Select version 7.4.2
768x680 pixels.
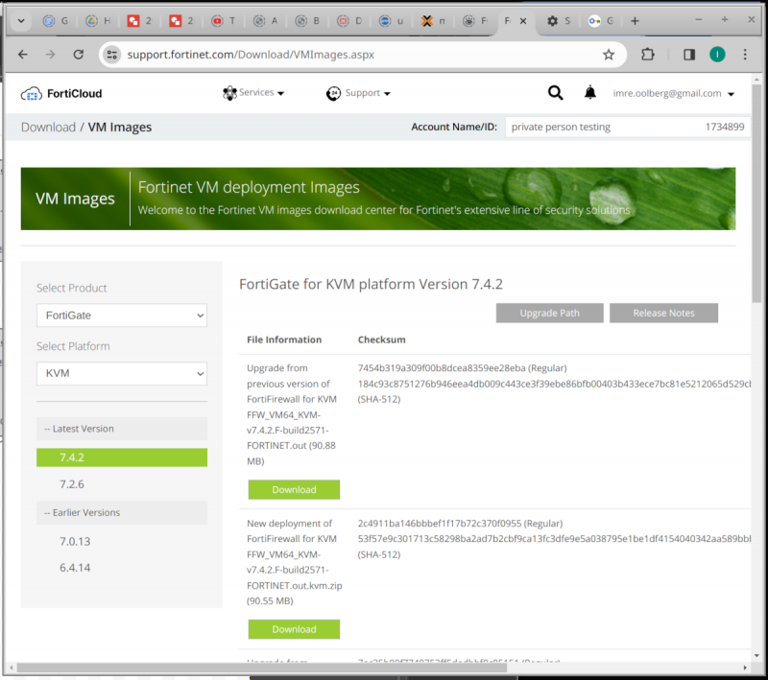(122, 457)
